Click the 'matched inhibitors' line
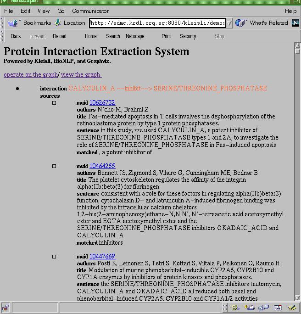The height and width of the screenshot is (314, 301). 100,243
